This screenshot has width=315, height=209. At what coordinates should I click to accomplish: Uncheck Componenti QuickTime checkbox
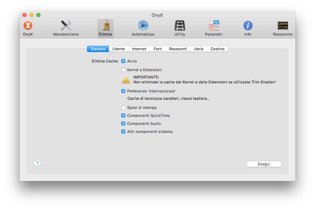click(x=123, y=115)
